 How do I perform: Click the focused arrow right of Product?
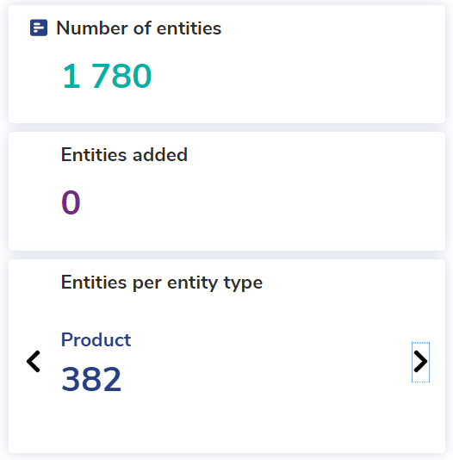point(420,362)
